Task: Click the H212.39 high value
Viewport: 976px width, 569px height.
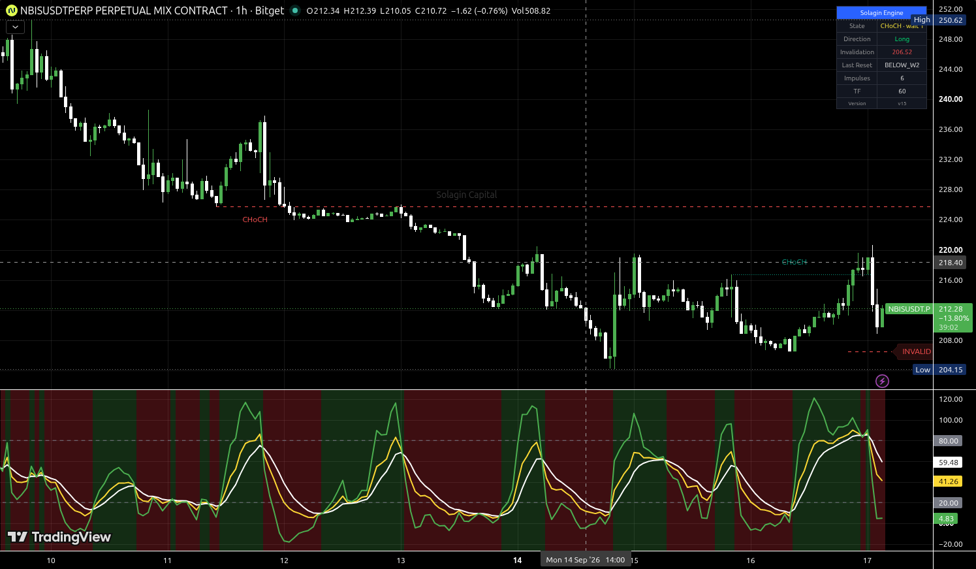Action: pos(360,11)
